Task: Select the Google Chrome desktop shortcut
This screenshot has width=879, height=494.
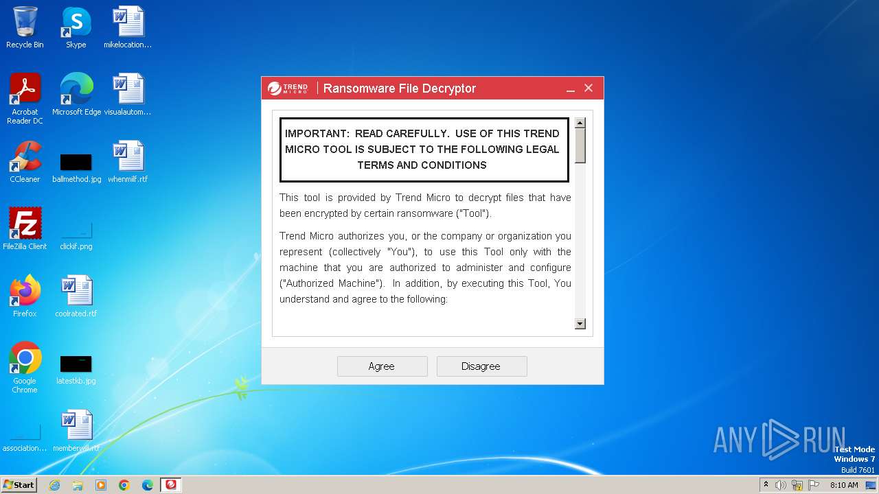Action: [25, 368]
